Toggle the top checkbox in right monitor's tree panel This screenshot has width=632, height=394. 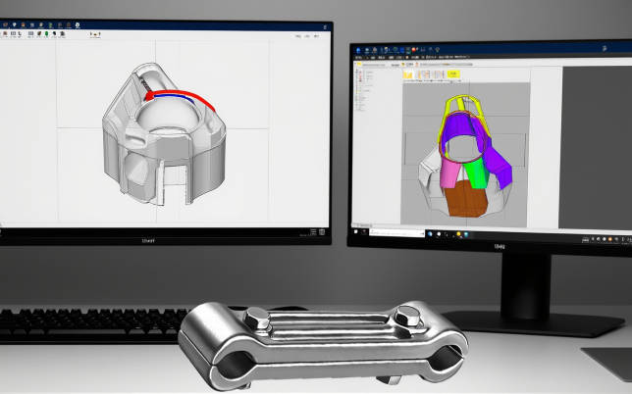tap(359, 70)
